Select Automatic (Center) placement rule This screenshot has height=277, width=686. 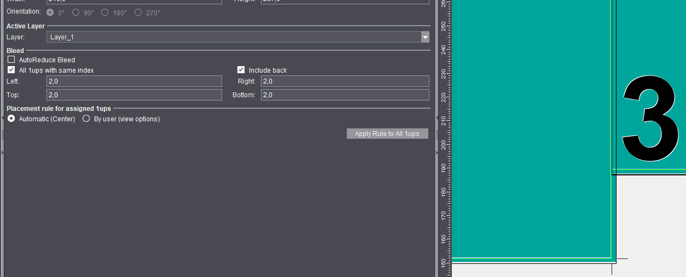(11, 119)
